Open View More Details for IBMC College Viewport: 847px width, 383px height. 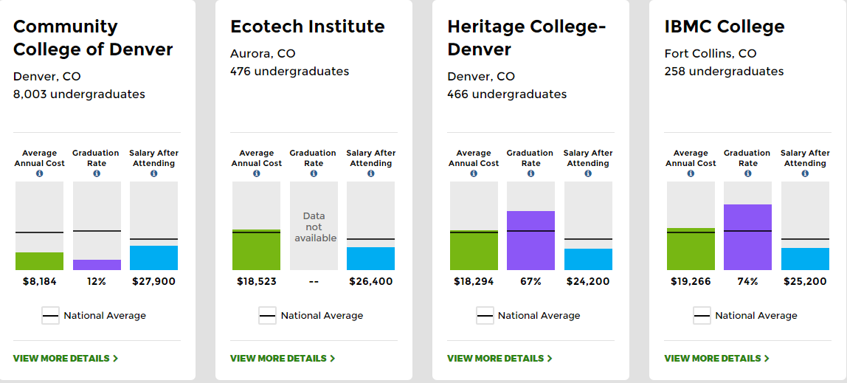pyautogui.click(x=716, y=359)
